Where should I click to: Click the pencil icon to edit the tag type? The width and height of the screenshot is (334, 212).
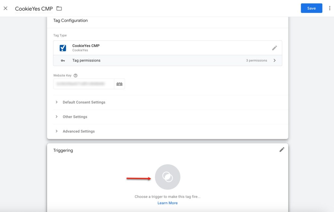(274, 48)
